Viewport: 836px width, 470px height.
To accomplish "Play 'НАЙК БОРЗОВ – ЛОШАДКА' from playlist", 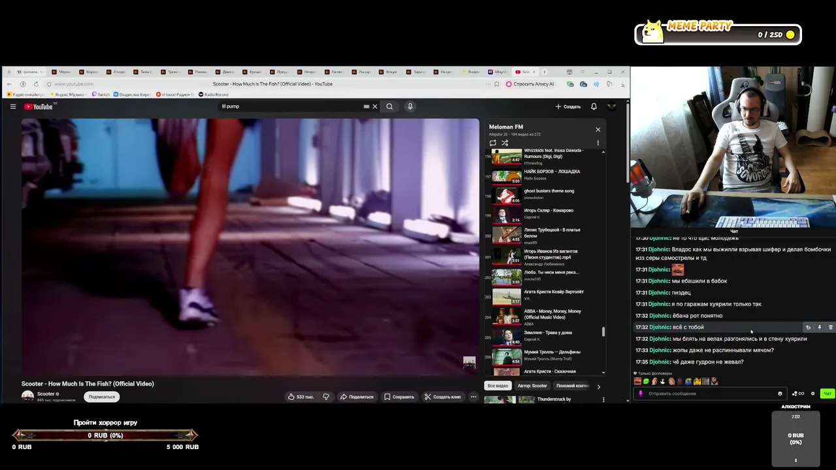I will coord(542,175).
